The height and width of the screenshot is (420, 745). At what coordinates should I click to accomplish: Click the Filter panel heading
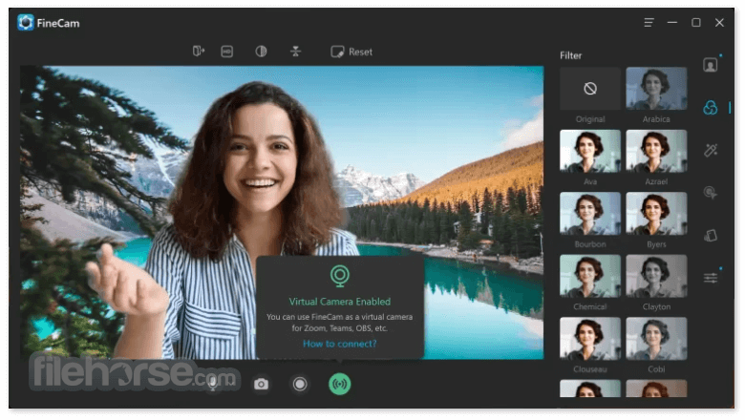(x=570, y=55)
